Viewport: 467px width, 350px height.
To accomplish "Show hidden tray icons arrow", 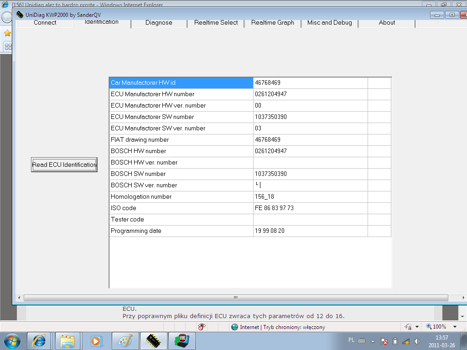I will coord(373,341).
